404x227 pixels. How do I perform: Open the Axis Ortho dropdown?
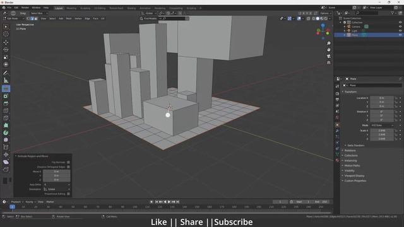[x=56, y=185]
